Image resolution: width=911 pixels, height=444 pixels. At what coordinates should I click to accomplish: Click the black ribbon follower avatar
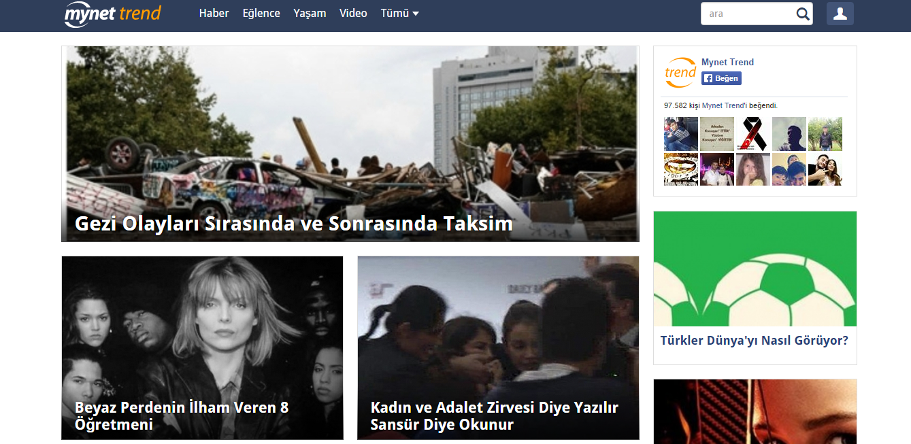coord(752,133)
